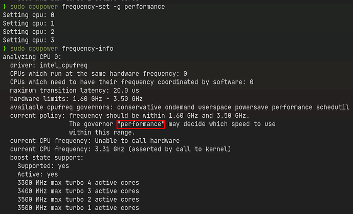The image size is (353, 214).
Task: Click the '3300 MHz max turbo 4 active cores' line
Action: coord(78,183)
